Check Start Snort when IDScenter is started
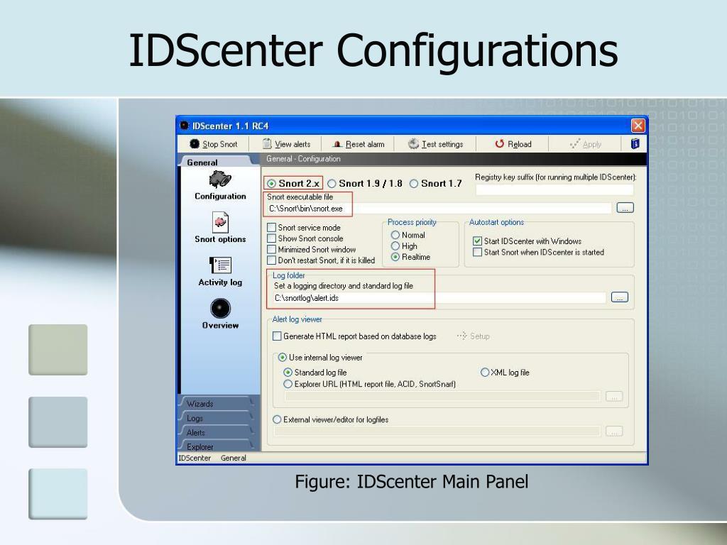 477,252
